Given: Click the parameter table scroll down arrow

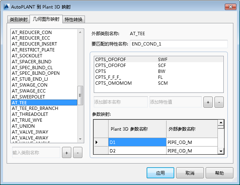Looking at the screenshot, I should [221, 151].
